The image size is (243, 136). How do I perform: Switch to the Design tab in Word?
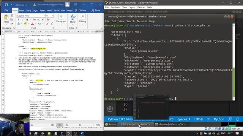(x=28, y=11)
